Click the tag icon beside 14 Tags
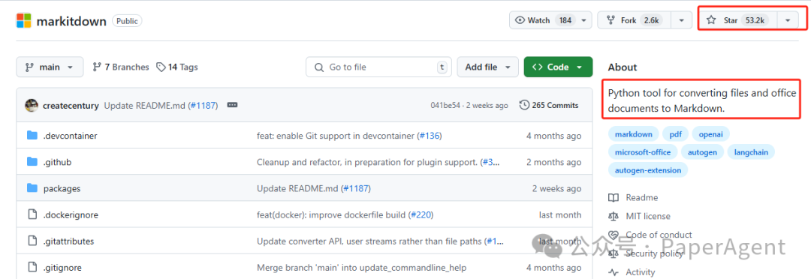 161,67
